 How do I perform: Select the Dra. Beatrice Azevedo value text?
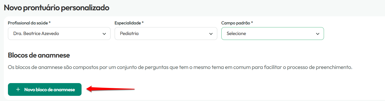36,34
